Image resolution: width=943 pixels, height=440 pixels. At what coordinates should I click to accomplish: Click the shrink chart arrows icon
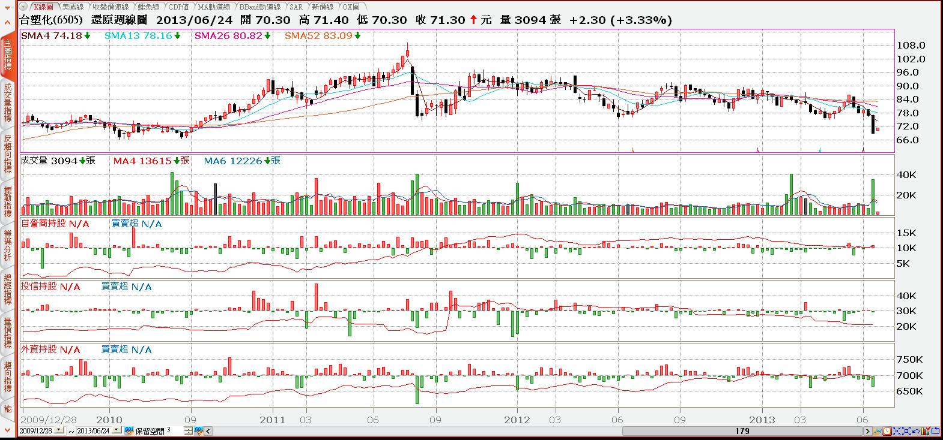[897, 430]
